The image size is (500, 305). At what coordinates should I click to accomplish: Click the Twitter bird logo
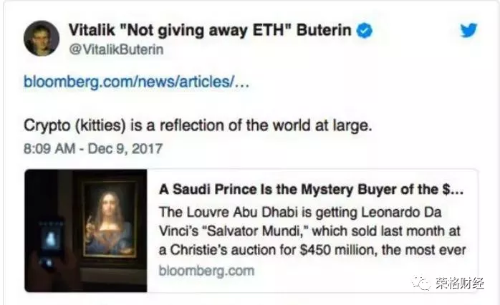click(x=468, y=30)
